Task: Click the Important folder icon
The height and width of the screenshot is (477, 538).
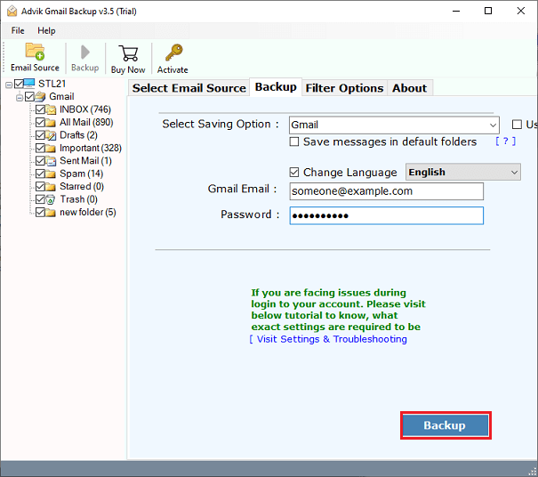Action: tap(51, 149)
